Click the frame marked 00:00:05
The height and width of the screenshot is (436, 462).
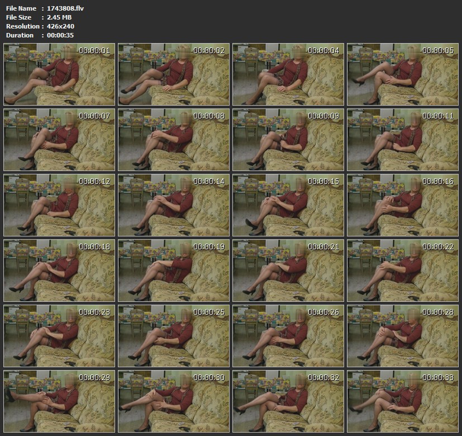point(403,74)
